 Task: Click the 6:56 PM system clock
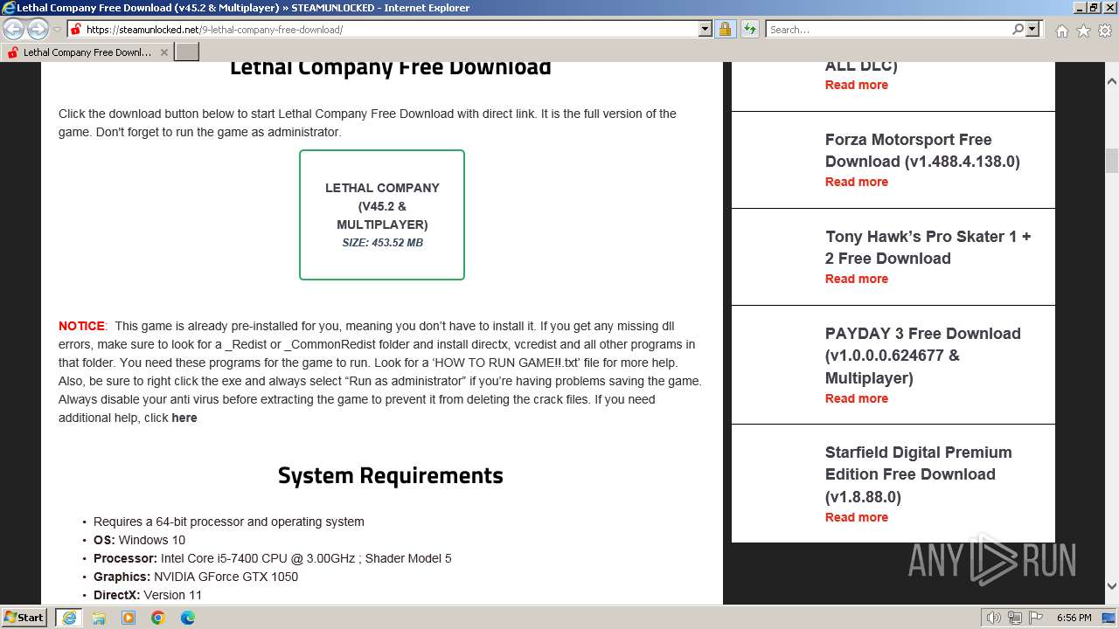tap(1074, 618)
